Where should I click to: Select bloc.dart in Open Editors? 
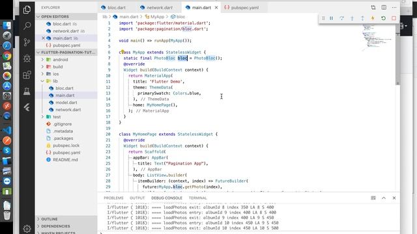(x=66, y=24)
